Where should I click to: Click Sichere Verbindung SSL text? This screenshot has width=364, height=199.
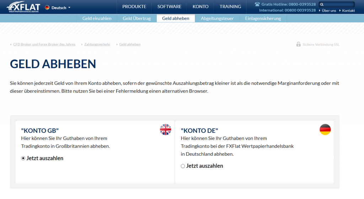(x=321, y=45)
